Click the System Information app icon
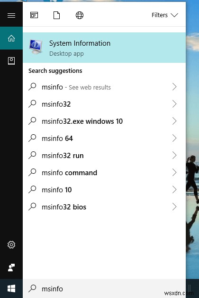 coord(36,47)
